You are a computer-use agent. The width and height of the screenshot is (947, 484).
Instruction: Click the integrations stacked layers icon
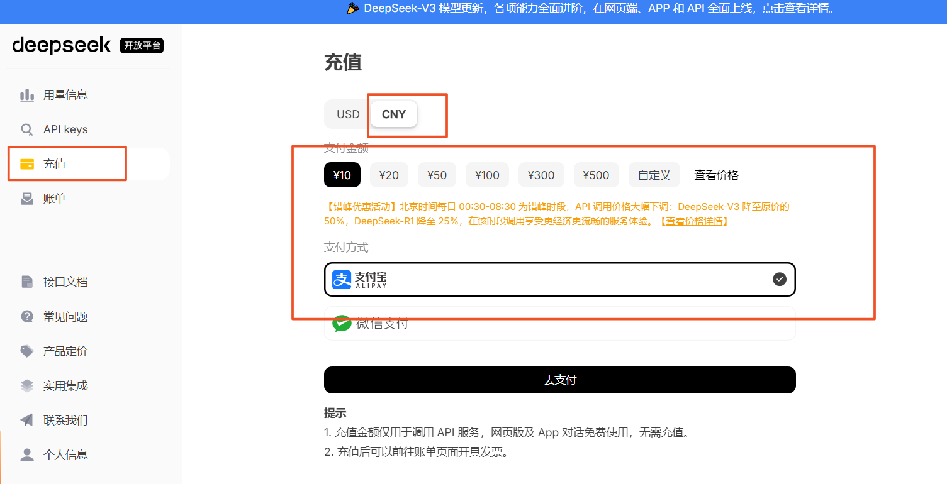tap(27, 385)
